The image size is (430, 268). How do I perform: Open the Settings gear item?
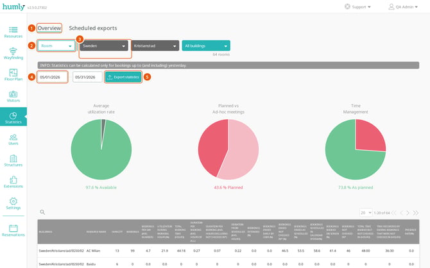point(13,204)
